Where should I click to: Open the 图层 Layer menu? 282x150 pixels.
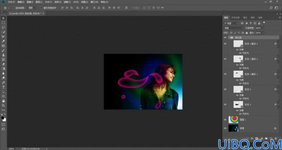(x=39, y=2)
